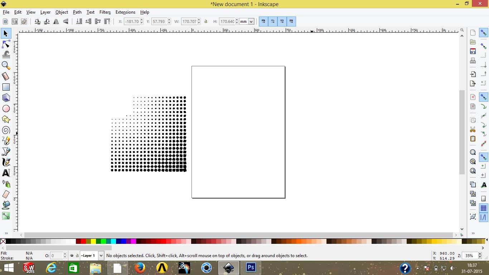Select the Eraser tool
Screen dimensions: 489x275
6,194
